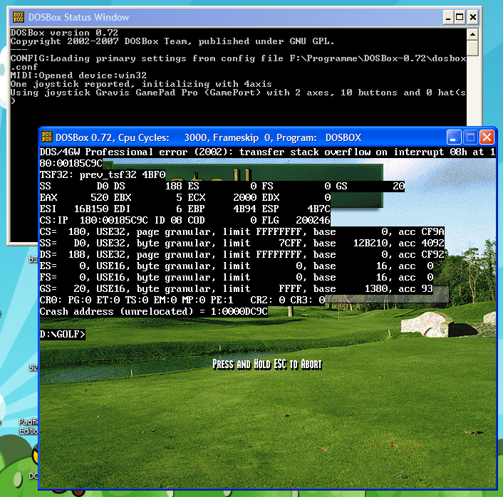
Task: Click the DOSBox 0.72 window title icon
Action: click(x=47, y=137)
